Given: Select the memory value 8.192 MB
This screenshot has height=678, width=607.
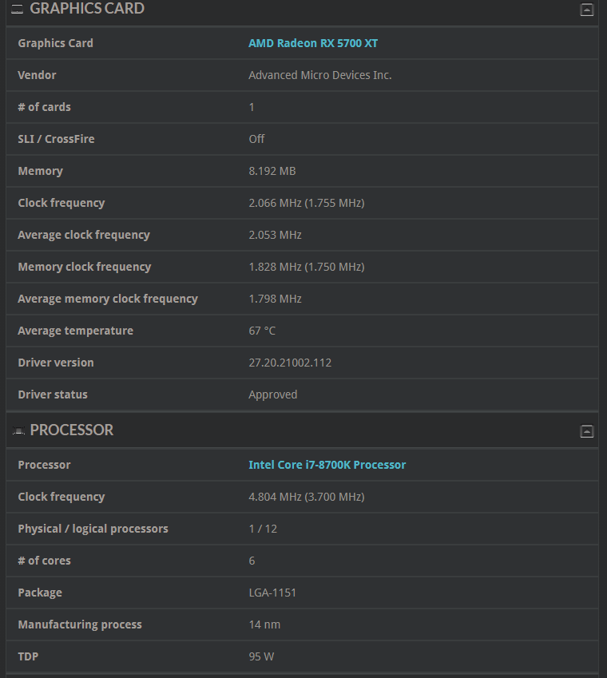Looking at the screenshot, I should [272, 171].
